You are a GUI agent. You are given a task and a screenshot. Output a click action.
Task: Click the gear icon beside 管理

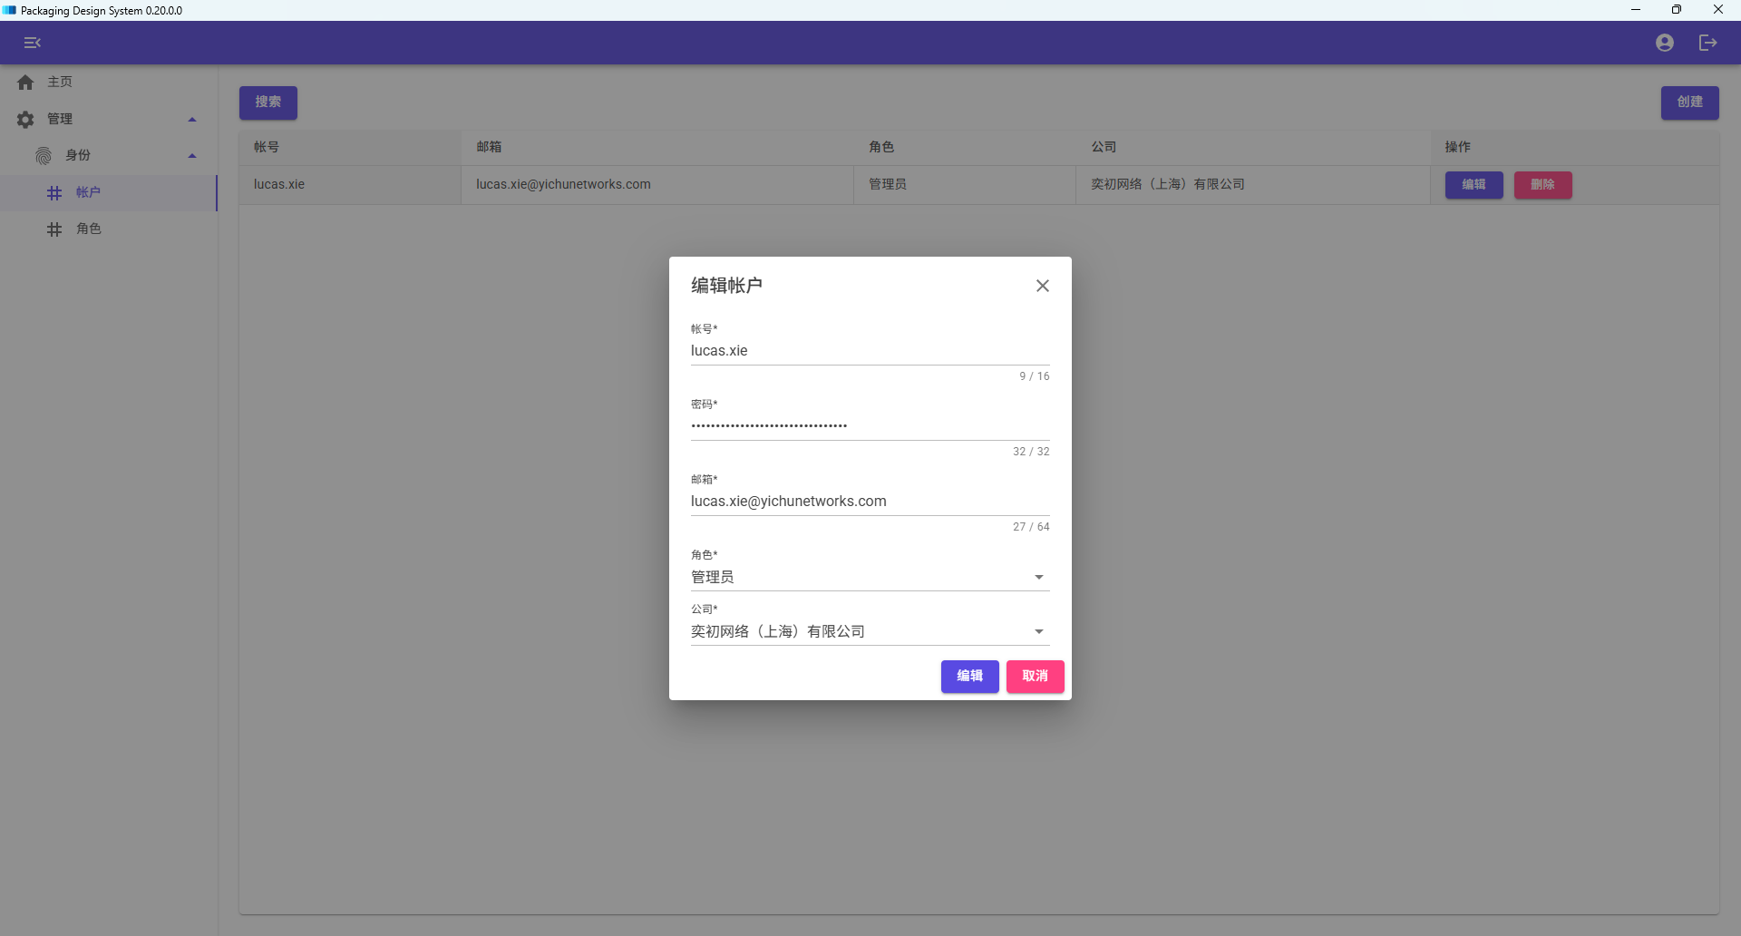tap(25, 119)
